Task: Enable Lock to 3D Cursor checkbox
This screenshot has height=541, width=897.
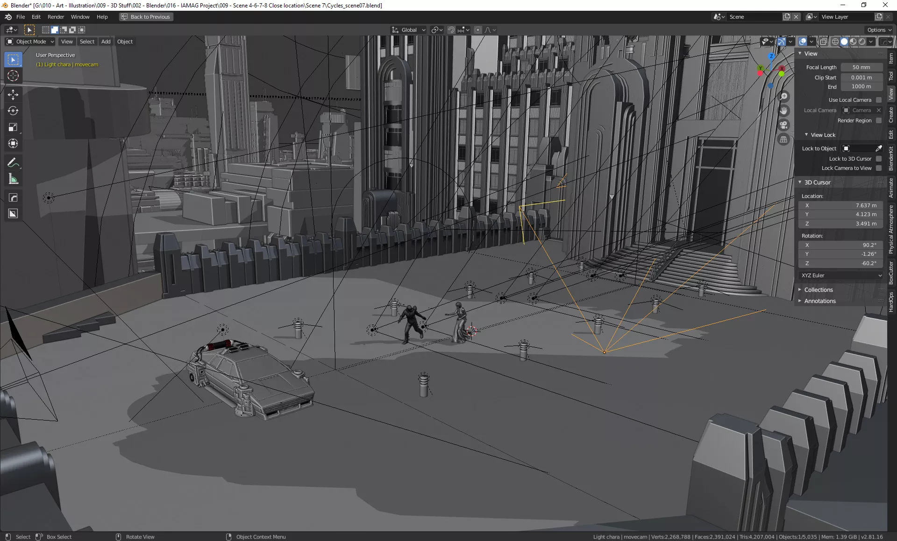Action: tap(879, 159)
